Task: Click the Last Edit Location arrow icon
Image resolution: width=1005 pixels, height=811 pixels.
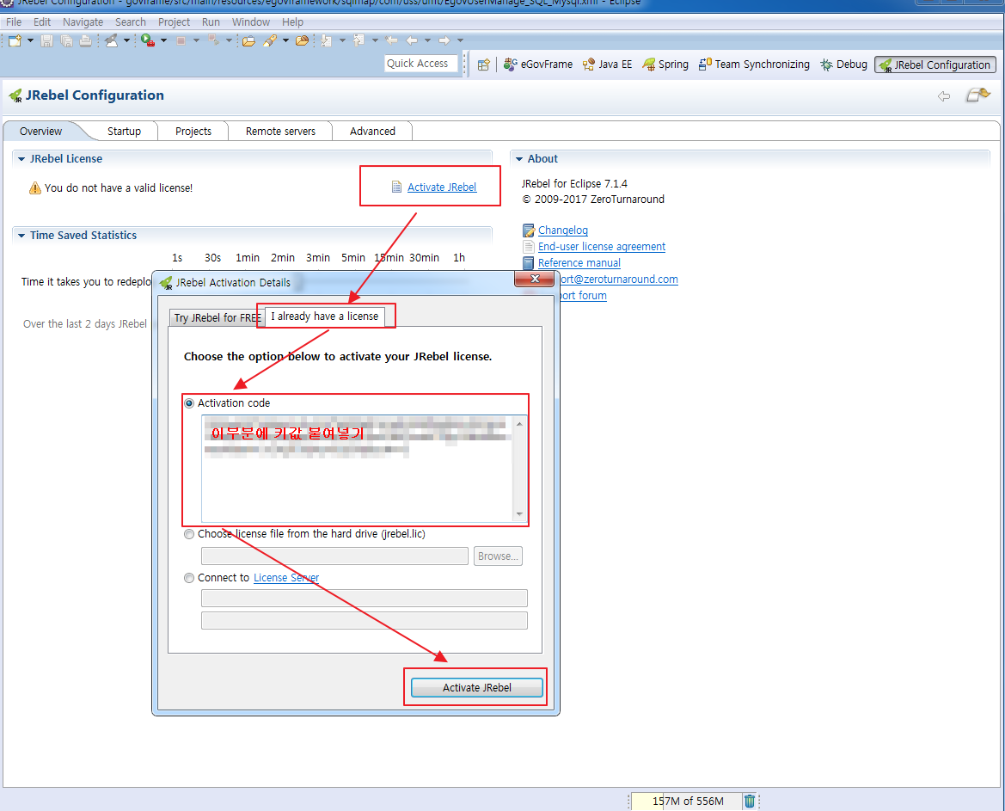Action: [391, 40]
